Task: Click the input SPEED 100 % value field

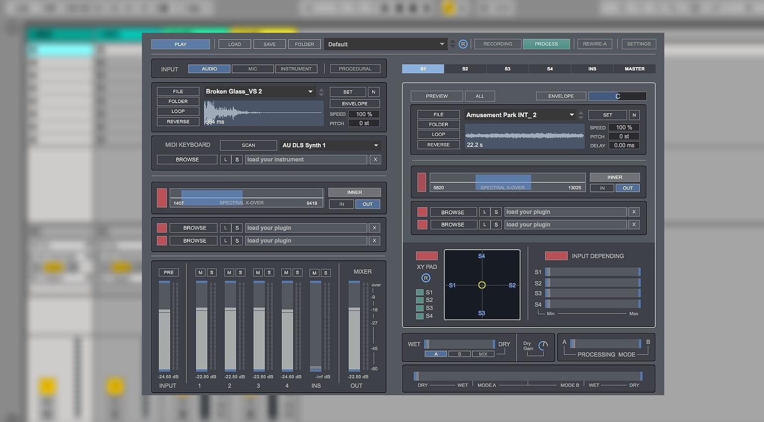Action: [x=364, y=114]
